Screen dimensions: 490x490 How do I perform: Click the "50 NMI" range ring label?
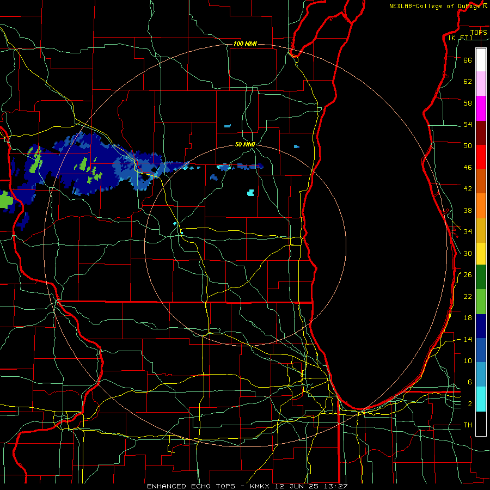(246, 144)
